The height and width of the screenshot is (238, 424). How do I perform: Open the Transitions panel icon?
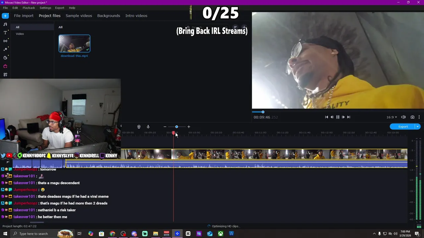coord(5,41)
